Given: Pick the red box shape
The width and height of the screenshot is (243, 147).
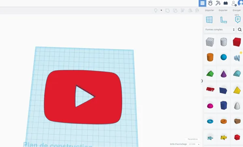Looking at the screenshot, I should pyautogui.click(x=237, y=42).
